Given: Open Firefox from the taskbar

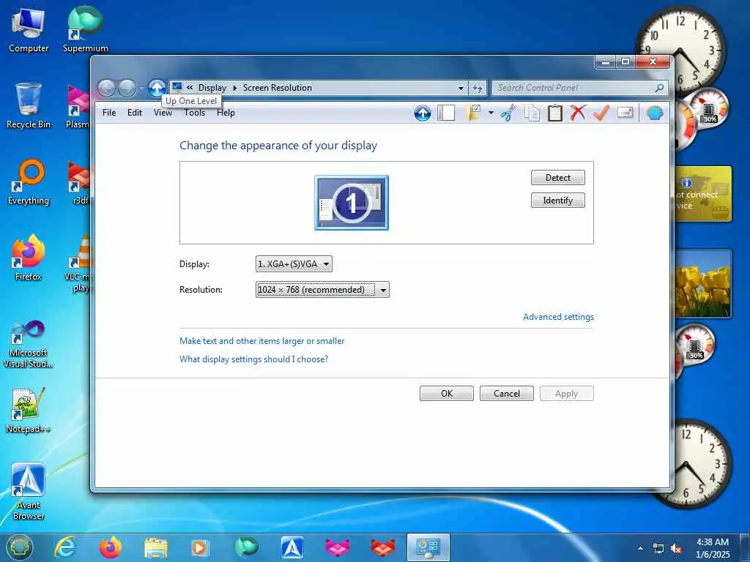Looking at the screenshot, I should 111,547.
